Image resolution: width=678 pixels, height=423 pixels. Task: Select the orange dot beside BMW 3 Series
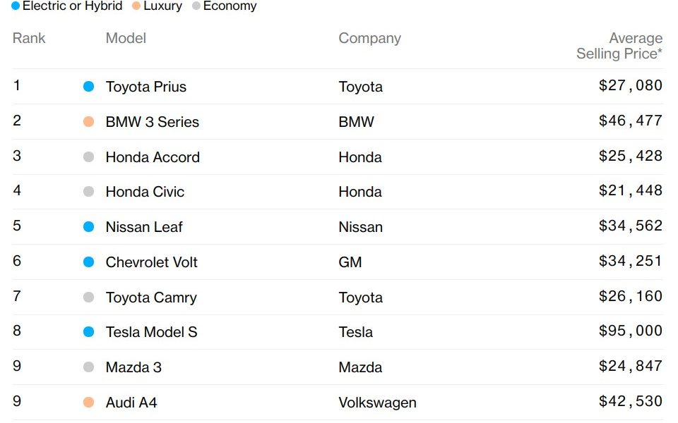point(89,122)
